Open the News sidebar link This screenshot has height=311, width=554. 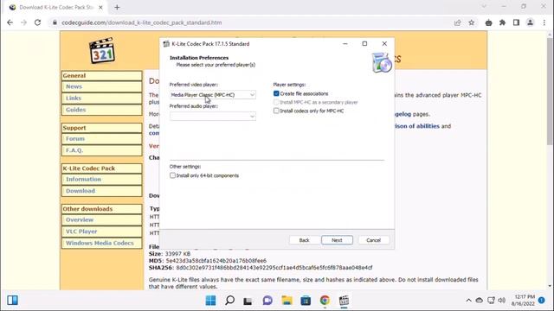(102, 86)
